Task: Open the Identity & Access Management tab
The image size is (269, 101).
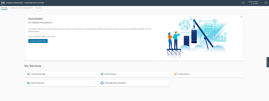Action: tap(21, 8)
